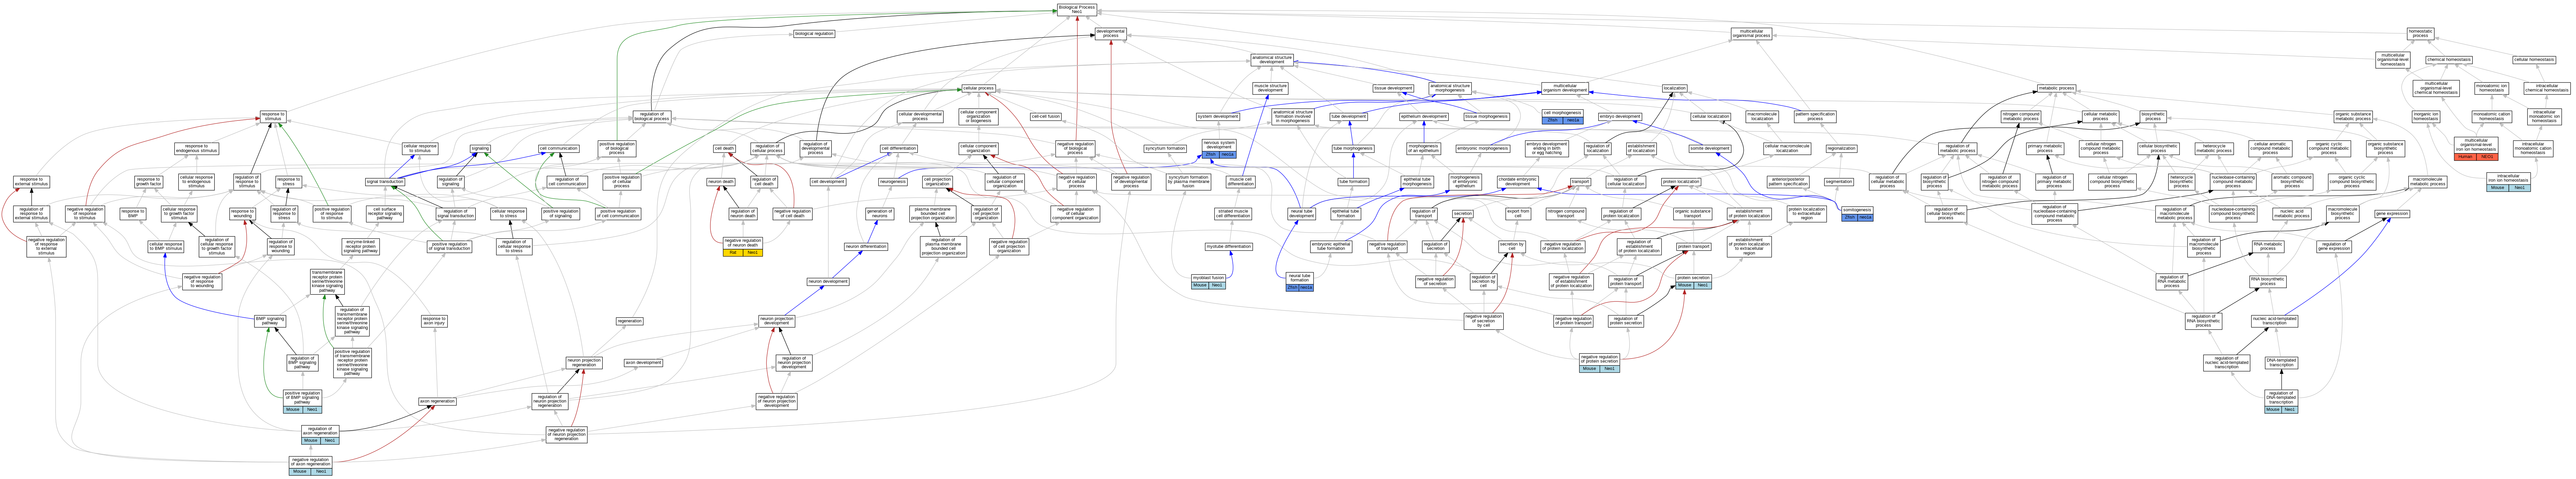Click the red Human annotation cell
The height and width of the screenshot is (479, 2576).
(x=2465, y=157)
